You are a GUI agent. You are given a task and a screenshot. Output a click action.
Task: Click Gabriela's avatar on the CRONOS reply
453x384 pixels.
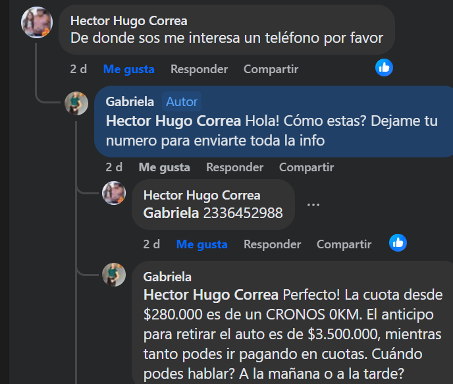[114, 274]
